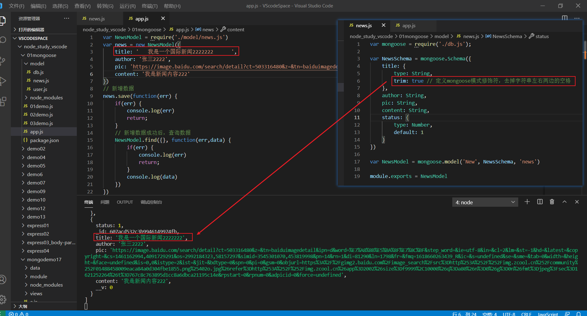Open the Extensions activity bar icon
The width and height of the screenshot is (587, 316).
tap(2, 102)
